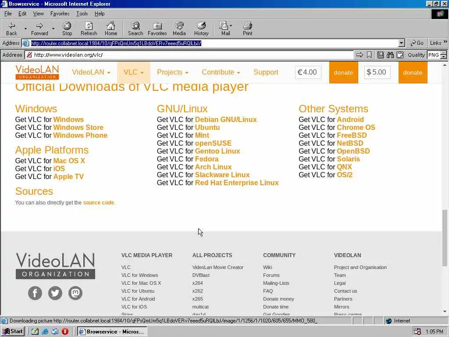Open Get VLC for Windows Store link

(78, 127)
